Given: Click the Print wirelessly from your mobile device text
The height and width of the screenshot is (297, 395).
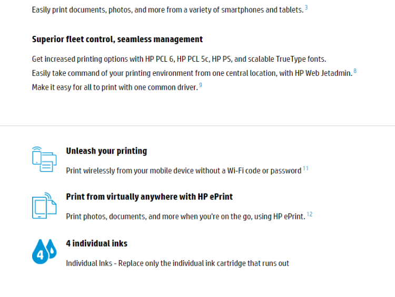Looking at the screenshot, I should tap(184, 171).
